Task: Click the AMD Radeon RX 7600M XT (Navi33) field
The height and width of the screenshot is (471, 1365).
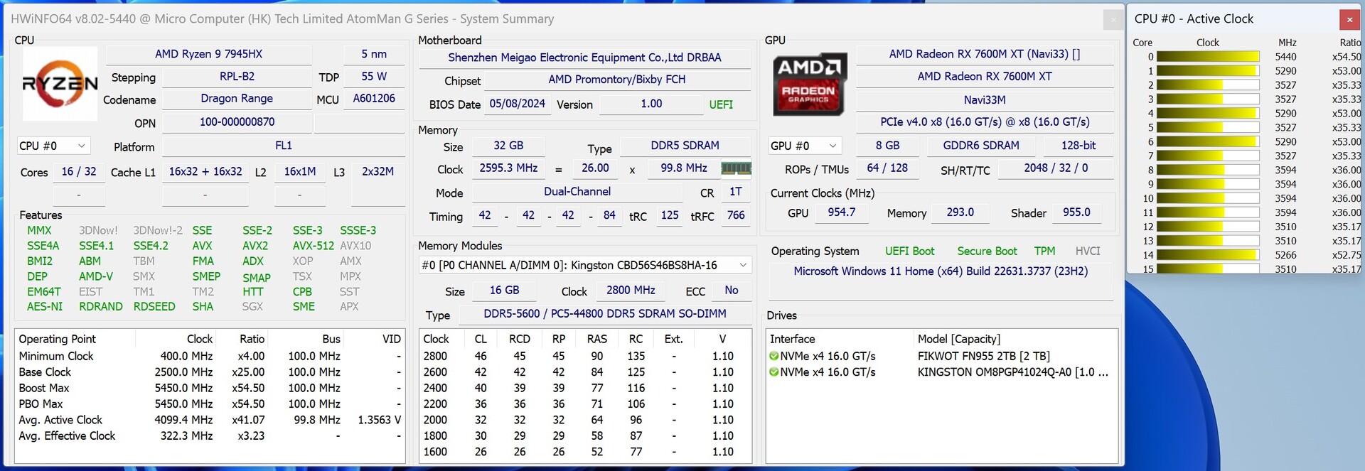Action: [985, 54]
